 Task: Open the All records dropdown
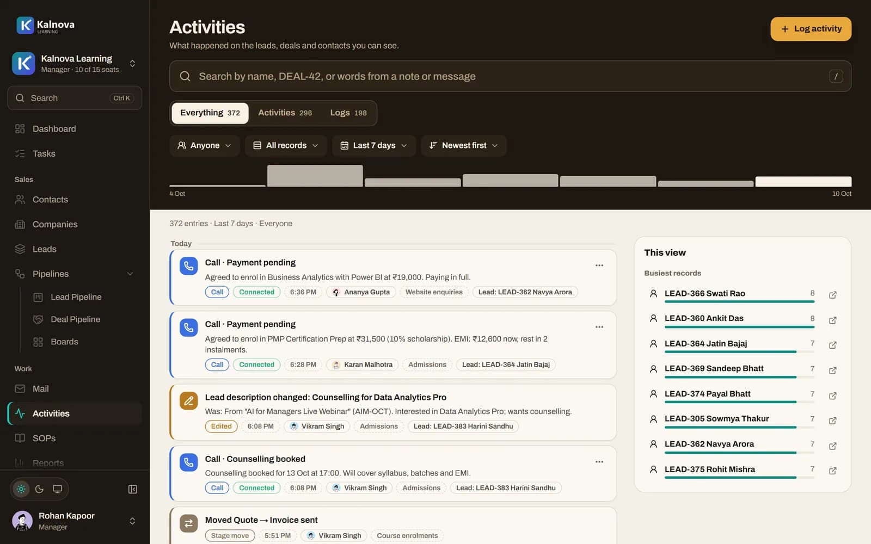[286, 146]
